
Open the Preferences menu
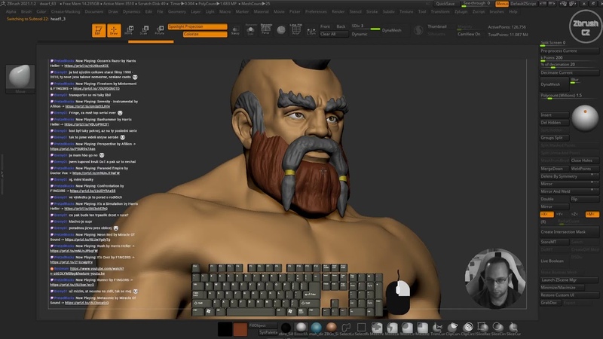pos(316,11)
